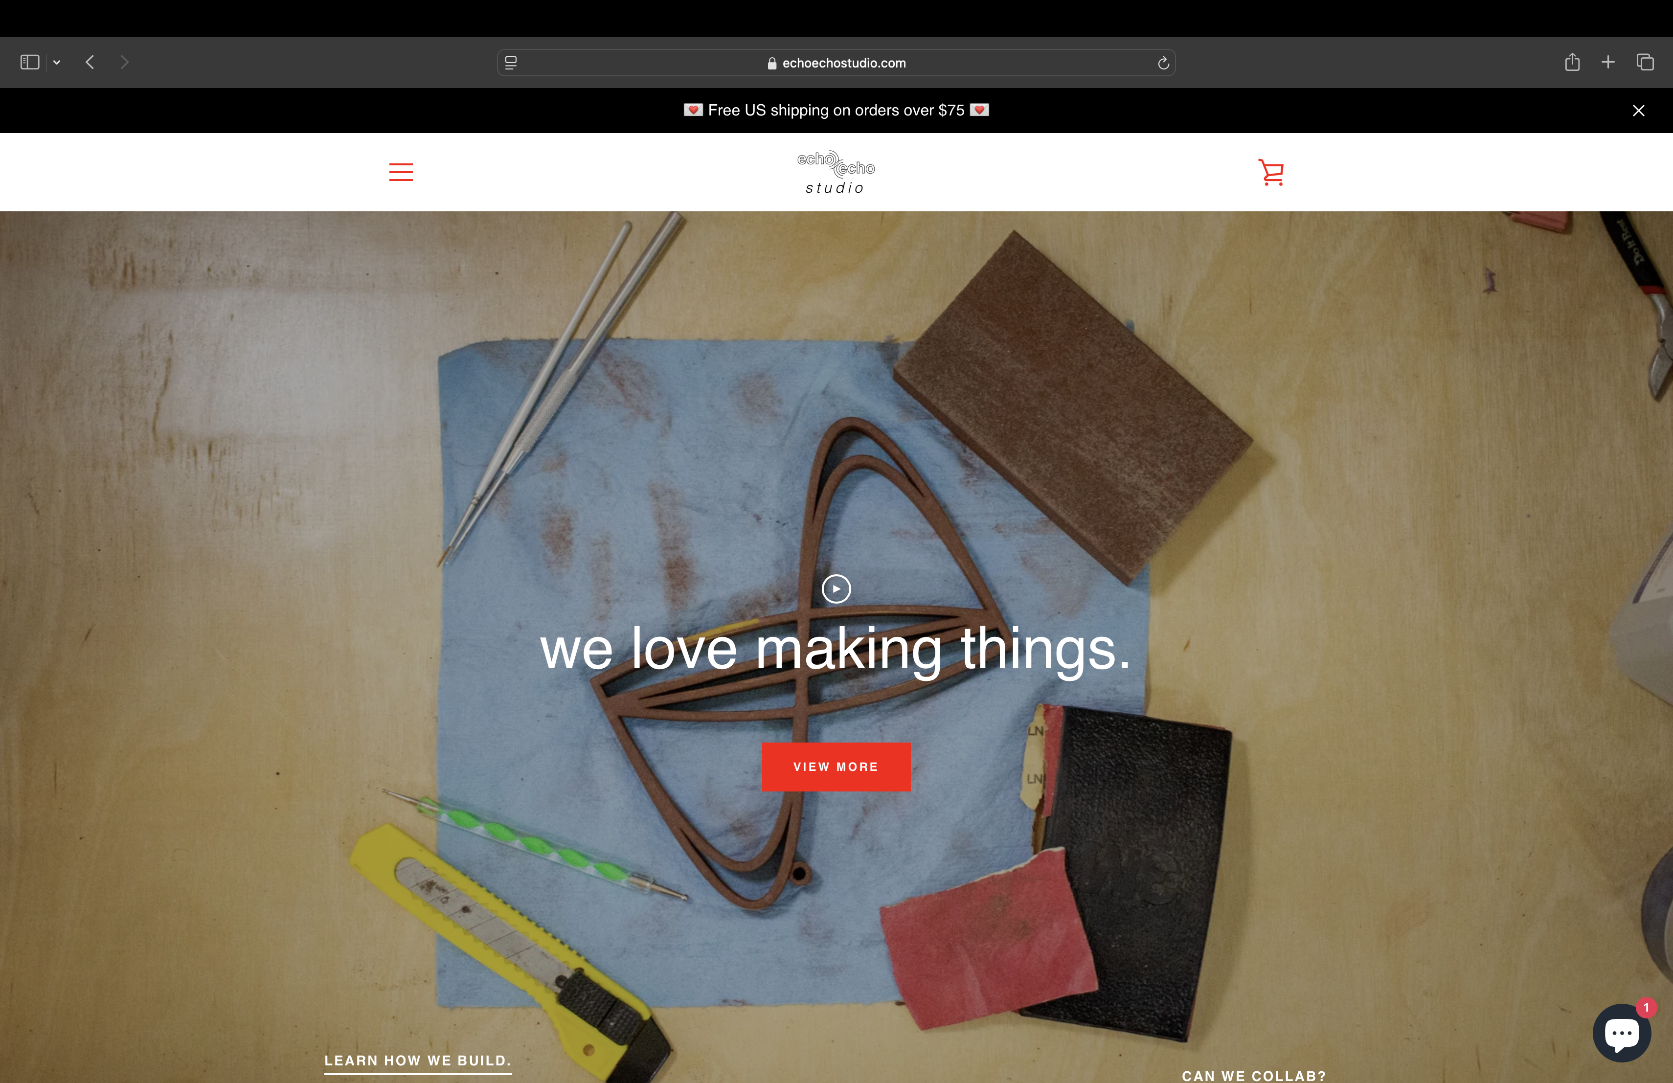1673x1083 pixels.
Task: Open the shopping cart
Action: (x=1271, y=172)
